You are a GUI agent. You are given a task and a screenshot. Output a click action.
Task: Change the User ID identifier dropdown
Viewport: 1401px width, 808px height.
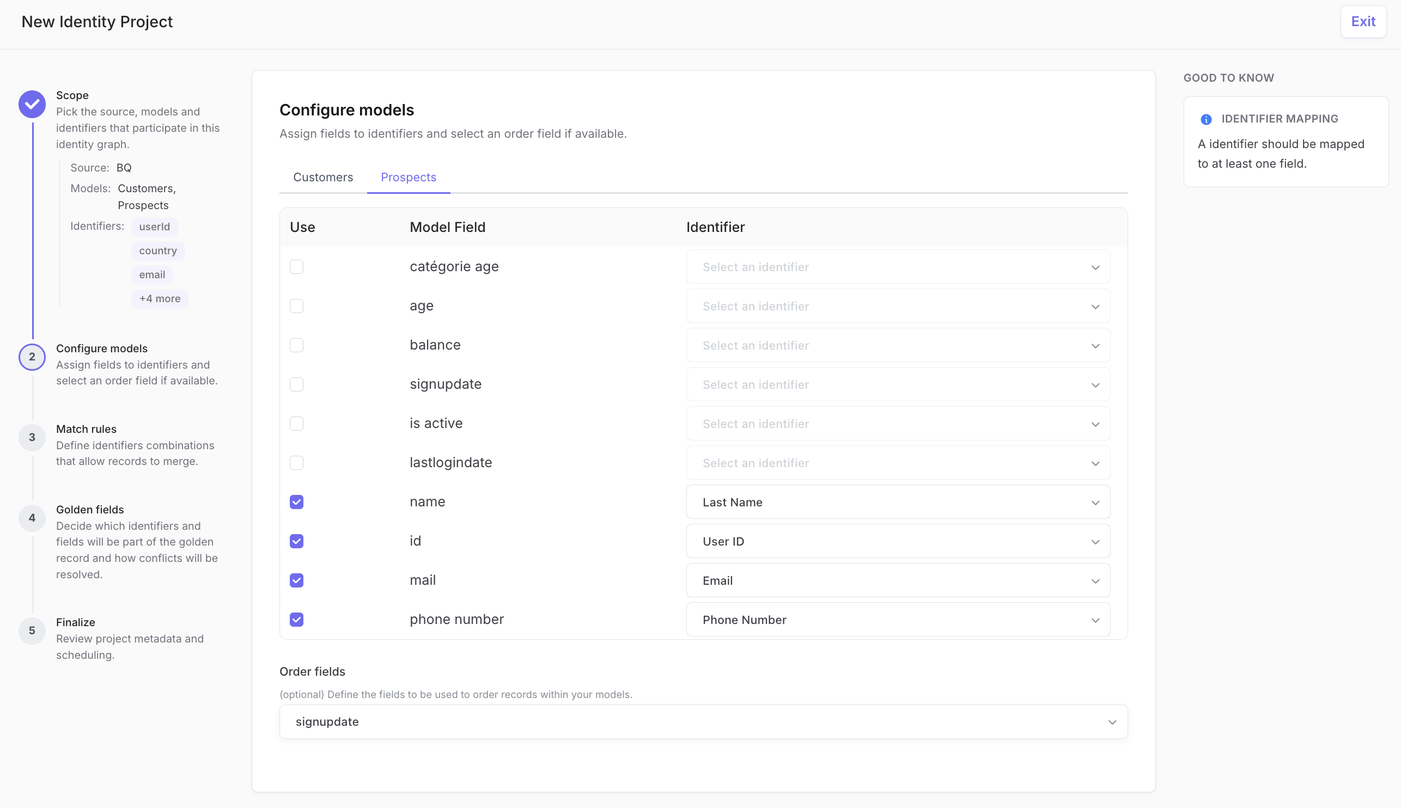coord(898,542)
